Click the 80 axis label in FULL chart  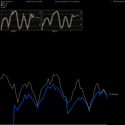click(81, 12)
